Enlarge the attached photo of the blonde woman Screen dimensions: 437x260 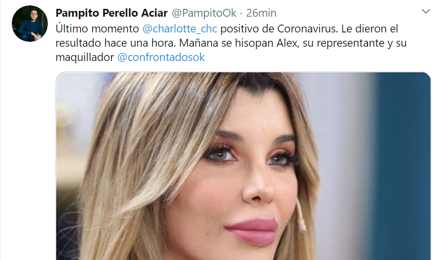243,166
